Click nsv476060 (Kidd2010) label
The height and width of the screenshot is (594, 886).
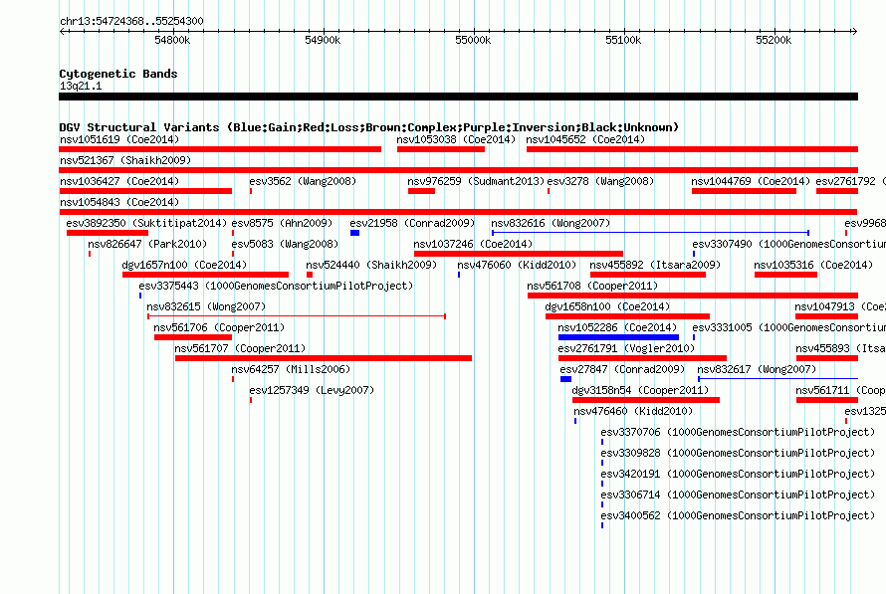[517, 265]
